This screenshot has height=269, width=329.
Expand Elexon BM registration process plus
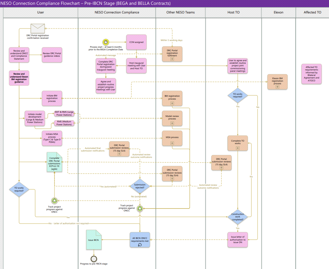point(277,87)
